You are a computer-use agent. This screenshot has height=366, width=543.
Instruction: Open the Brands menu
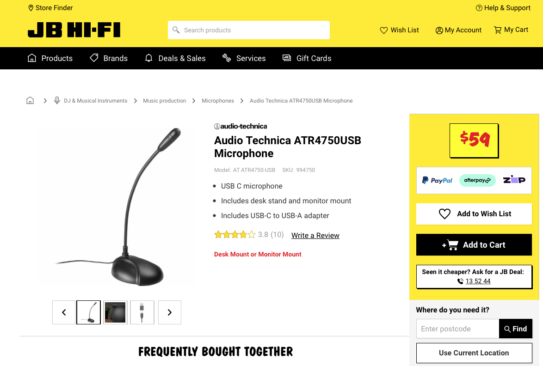coord(108,58)
